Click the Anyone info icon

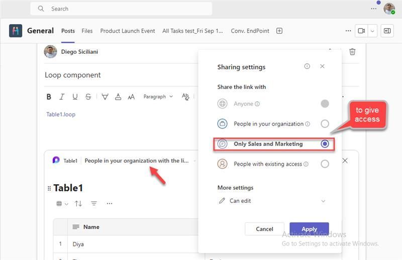257,104
